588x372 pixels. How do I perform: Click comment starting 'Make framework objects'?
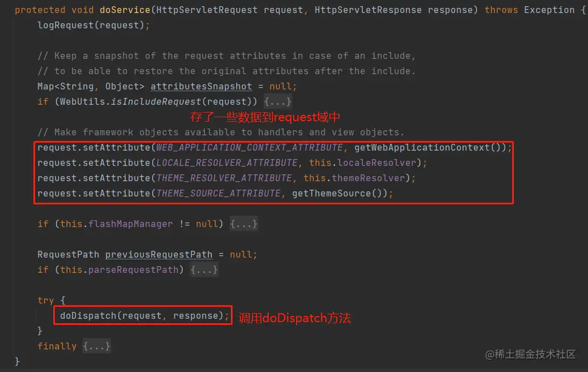coord(221,132)
